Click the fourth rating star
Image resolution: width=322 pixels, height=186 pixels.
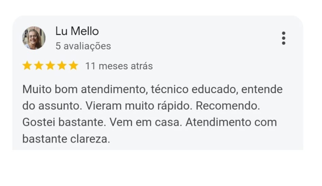62,66
